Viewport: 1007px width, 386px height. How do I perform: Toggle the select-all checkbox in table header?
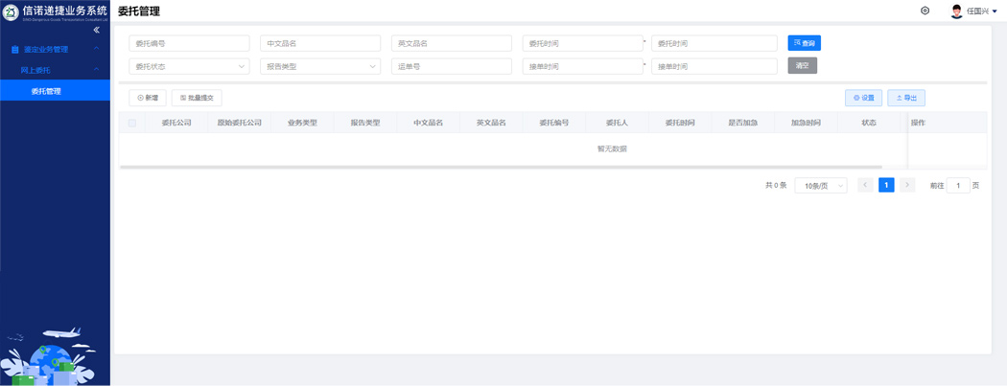132,123
